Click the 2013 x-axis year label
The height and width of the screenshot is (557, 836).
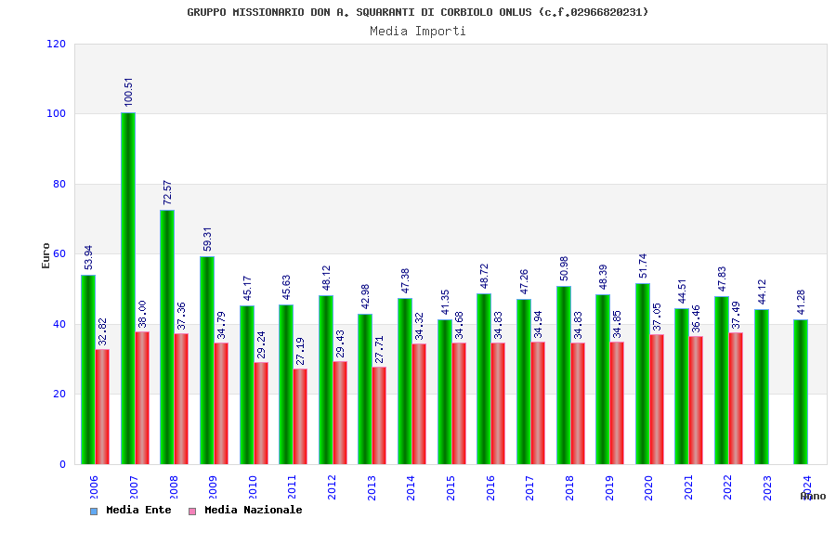click(x=372, y=487)
